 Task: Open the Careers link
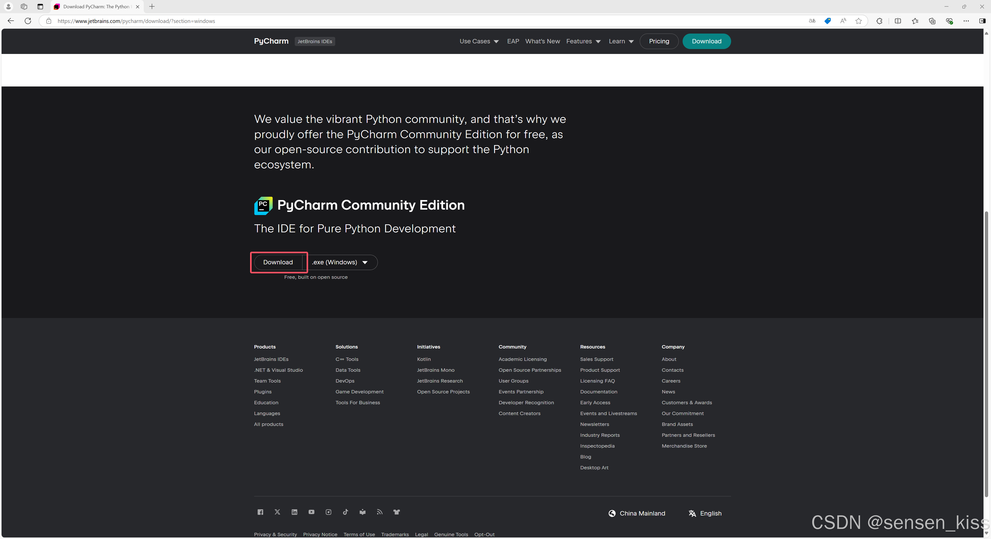click(671, 381)
